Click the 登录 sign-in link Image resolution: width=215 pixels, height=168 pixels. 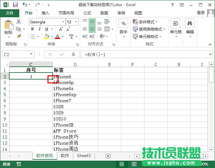pos(201,13)
